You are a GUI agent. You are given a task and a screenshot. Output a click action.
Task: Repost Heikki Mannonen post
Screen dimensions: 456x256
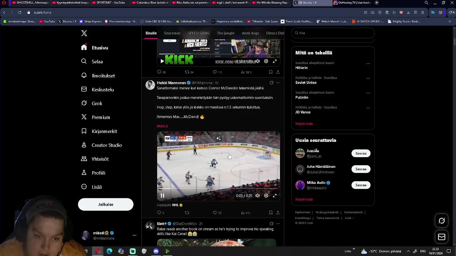(187, 213)
